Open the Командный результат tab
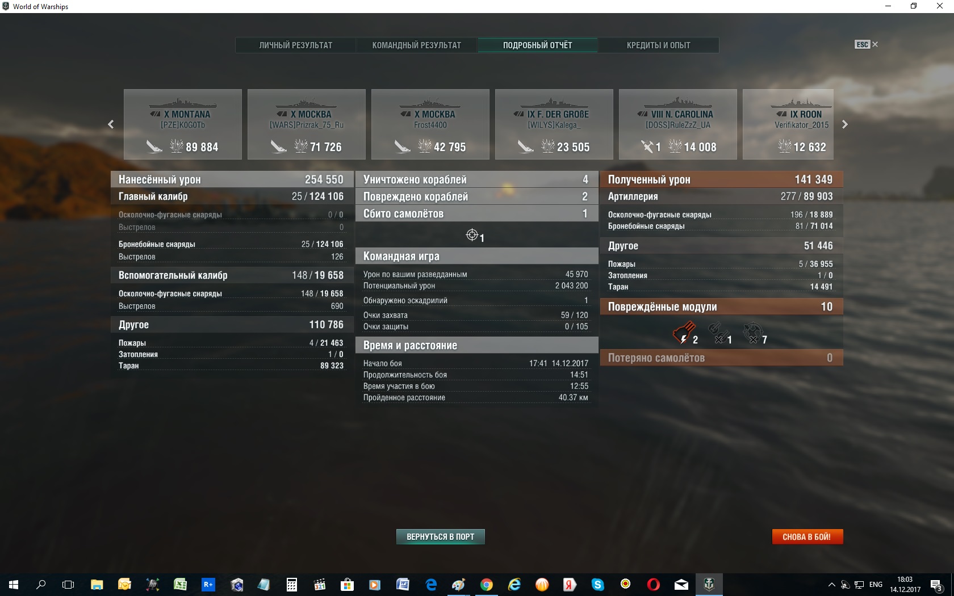954x596 pixels. tap(416, 45)
